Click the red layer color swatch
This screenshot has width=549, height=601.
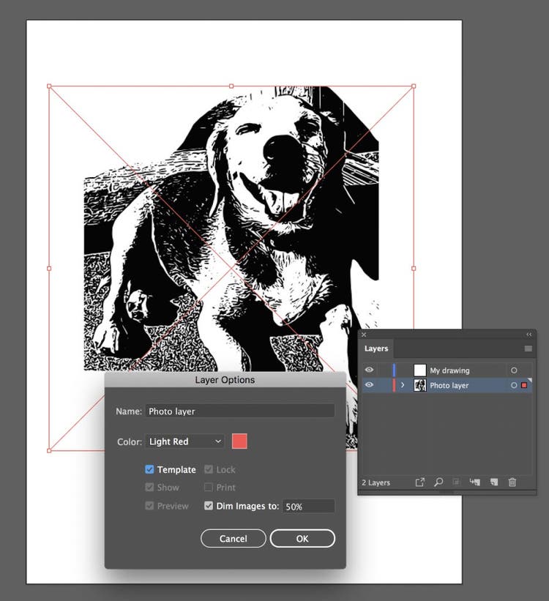[x=239, y=441]
